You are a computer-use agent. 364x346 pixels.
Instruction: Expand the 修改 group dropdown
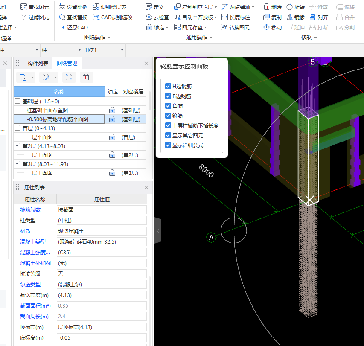click(315, 38)
